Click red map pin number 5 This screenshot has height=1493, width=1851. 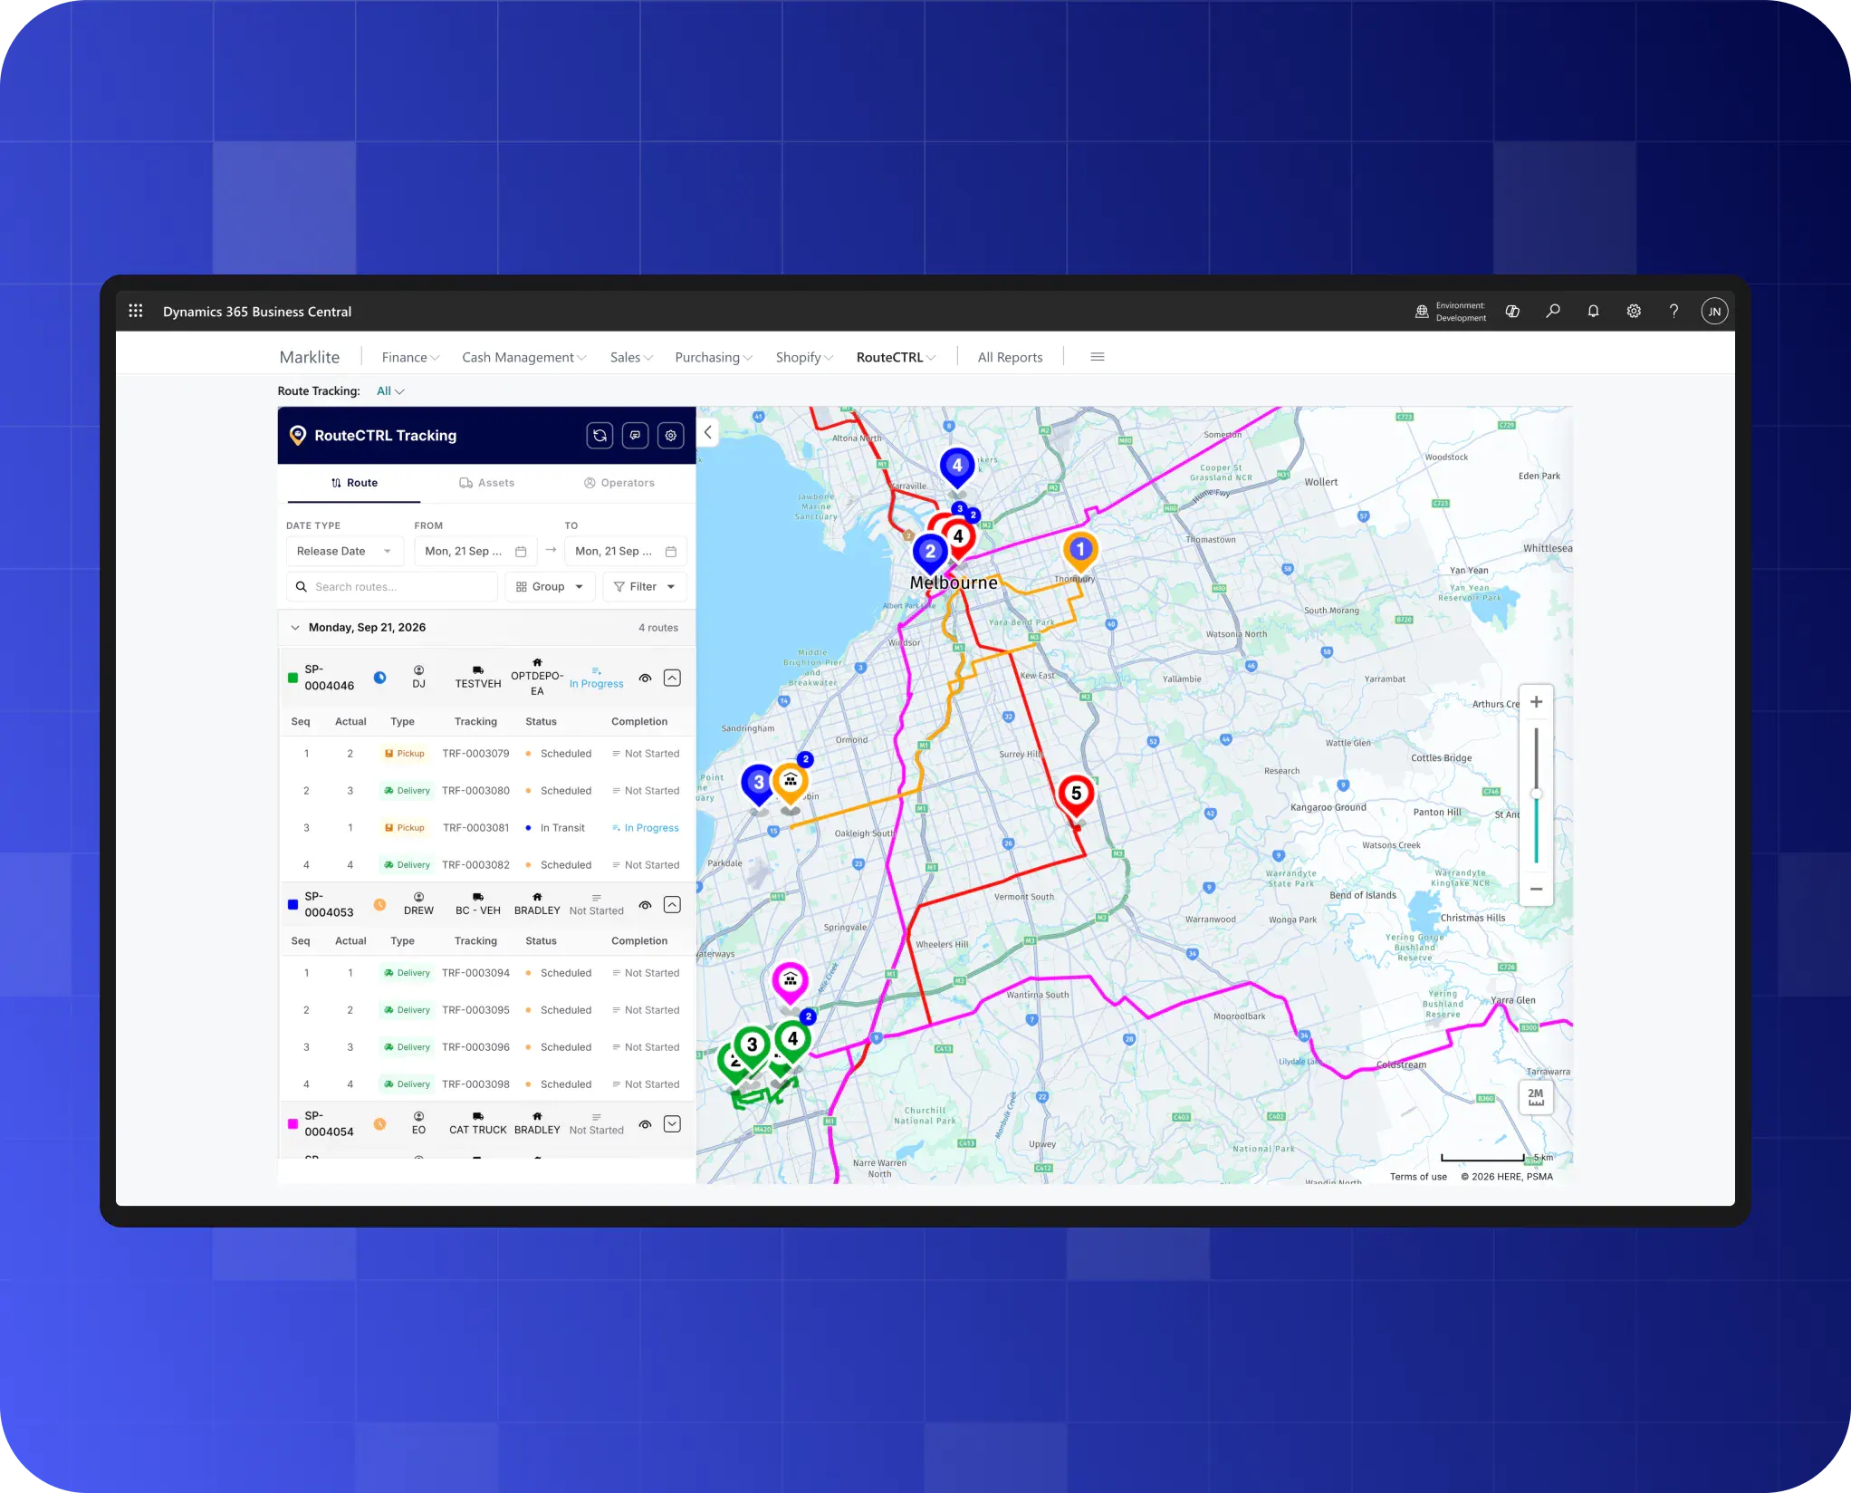(1076, 795)
